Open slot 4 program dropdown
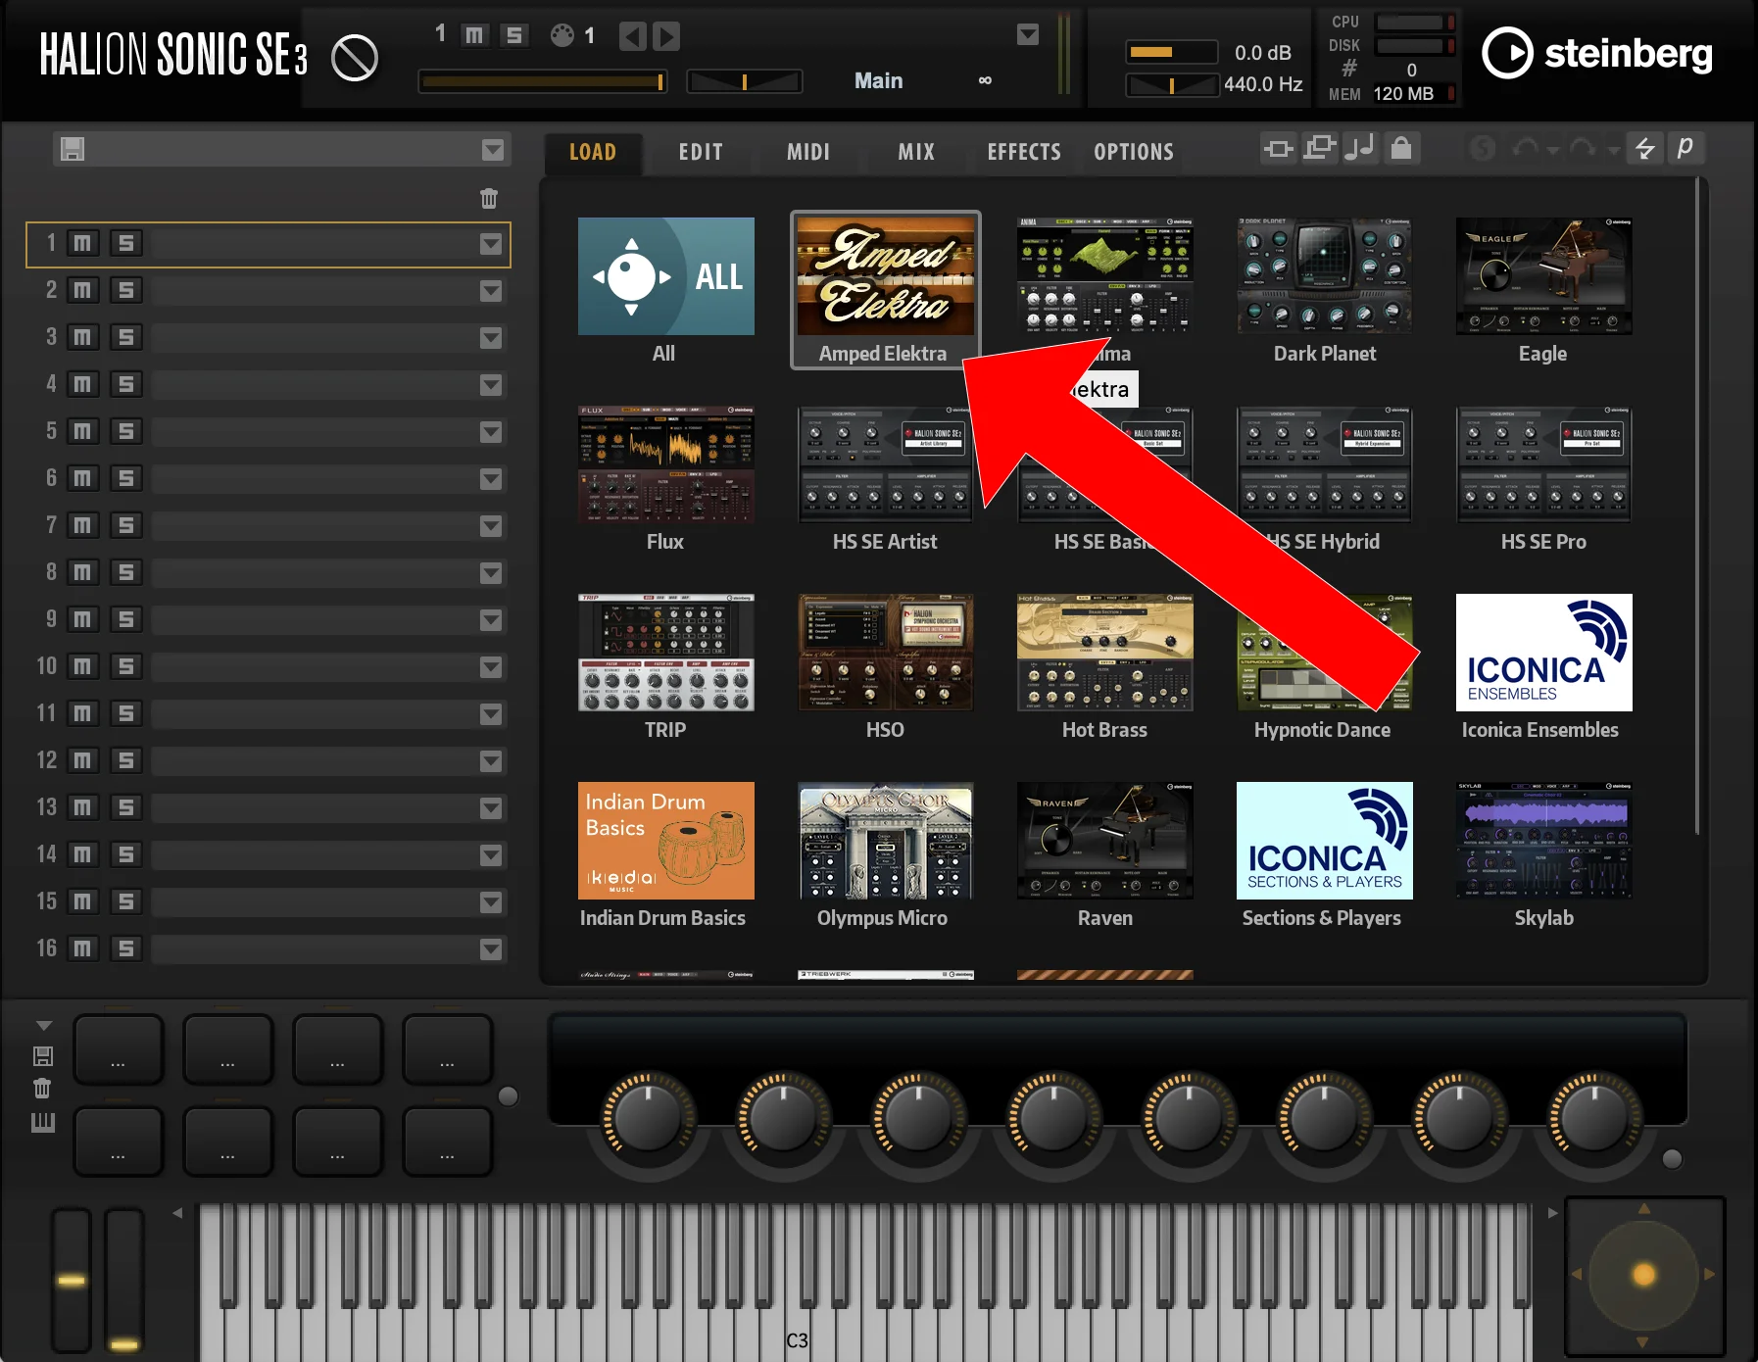 pos(491,385)
